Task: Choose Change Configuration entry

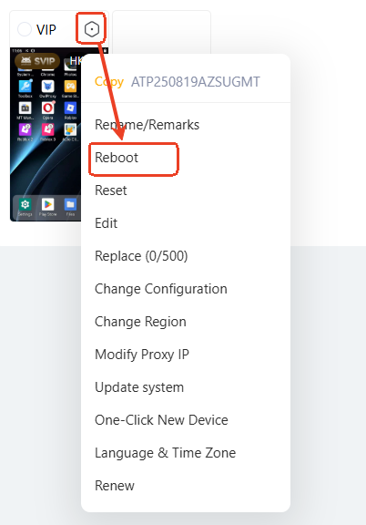Action: click(161, 289)
